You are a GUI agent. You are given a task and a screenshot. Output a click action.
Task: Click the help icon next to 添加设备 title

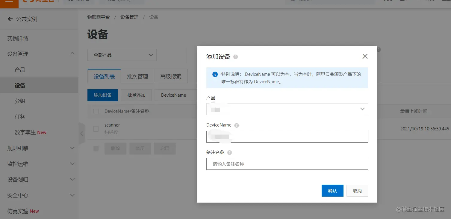235,57
